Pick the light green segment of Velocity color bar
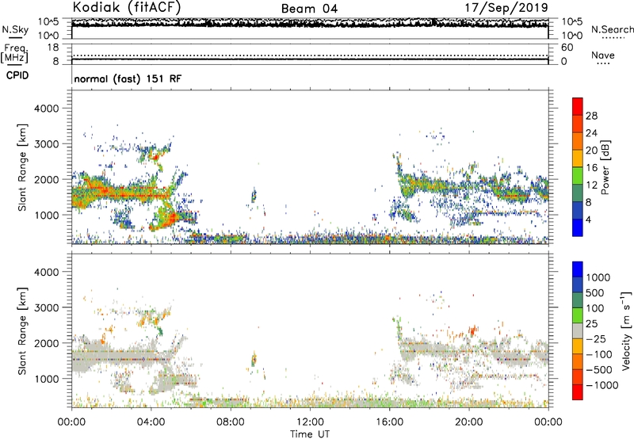The height and width of the screenshot is (439, 634). coord(578,315)
